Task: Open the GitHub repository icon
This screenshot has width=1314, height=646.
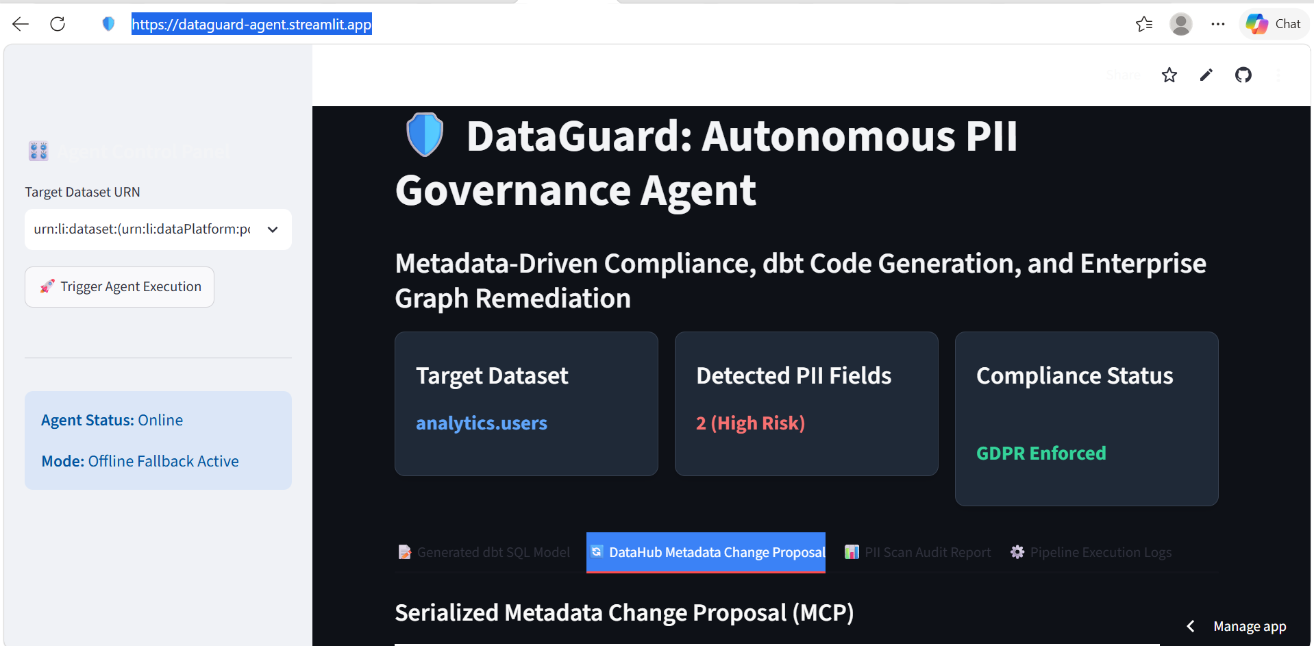Action: (1243, 75)
